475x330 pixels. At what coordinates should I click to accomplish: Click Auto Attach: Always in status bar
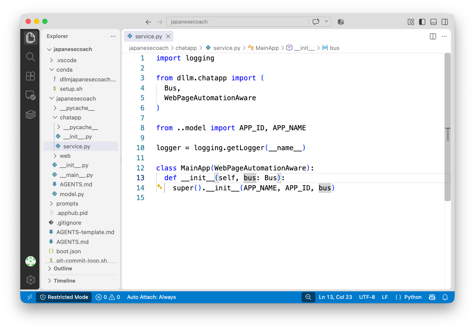click(151, 297)
